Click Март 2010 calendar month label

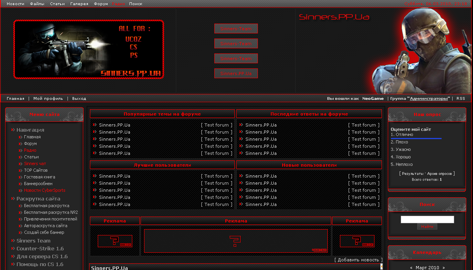click(427, 268)
